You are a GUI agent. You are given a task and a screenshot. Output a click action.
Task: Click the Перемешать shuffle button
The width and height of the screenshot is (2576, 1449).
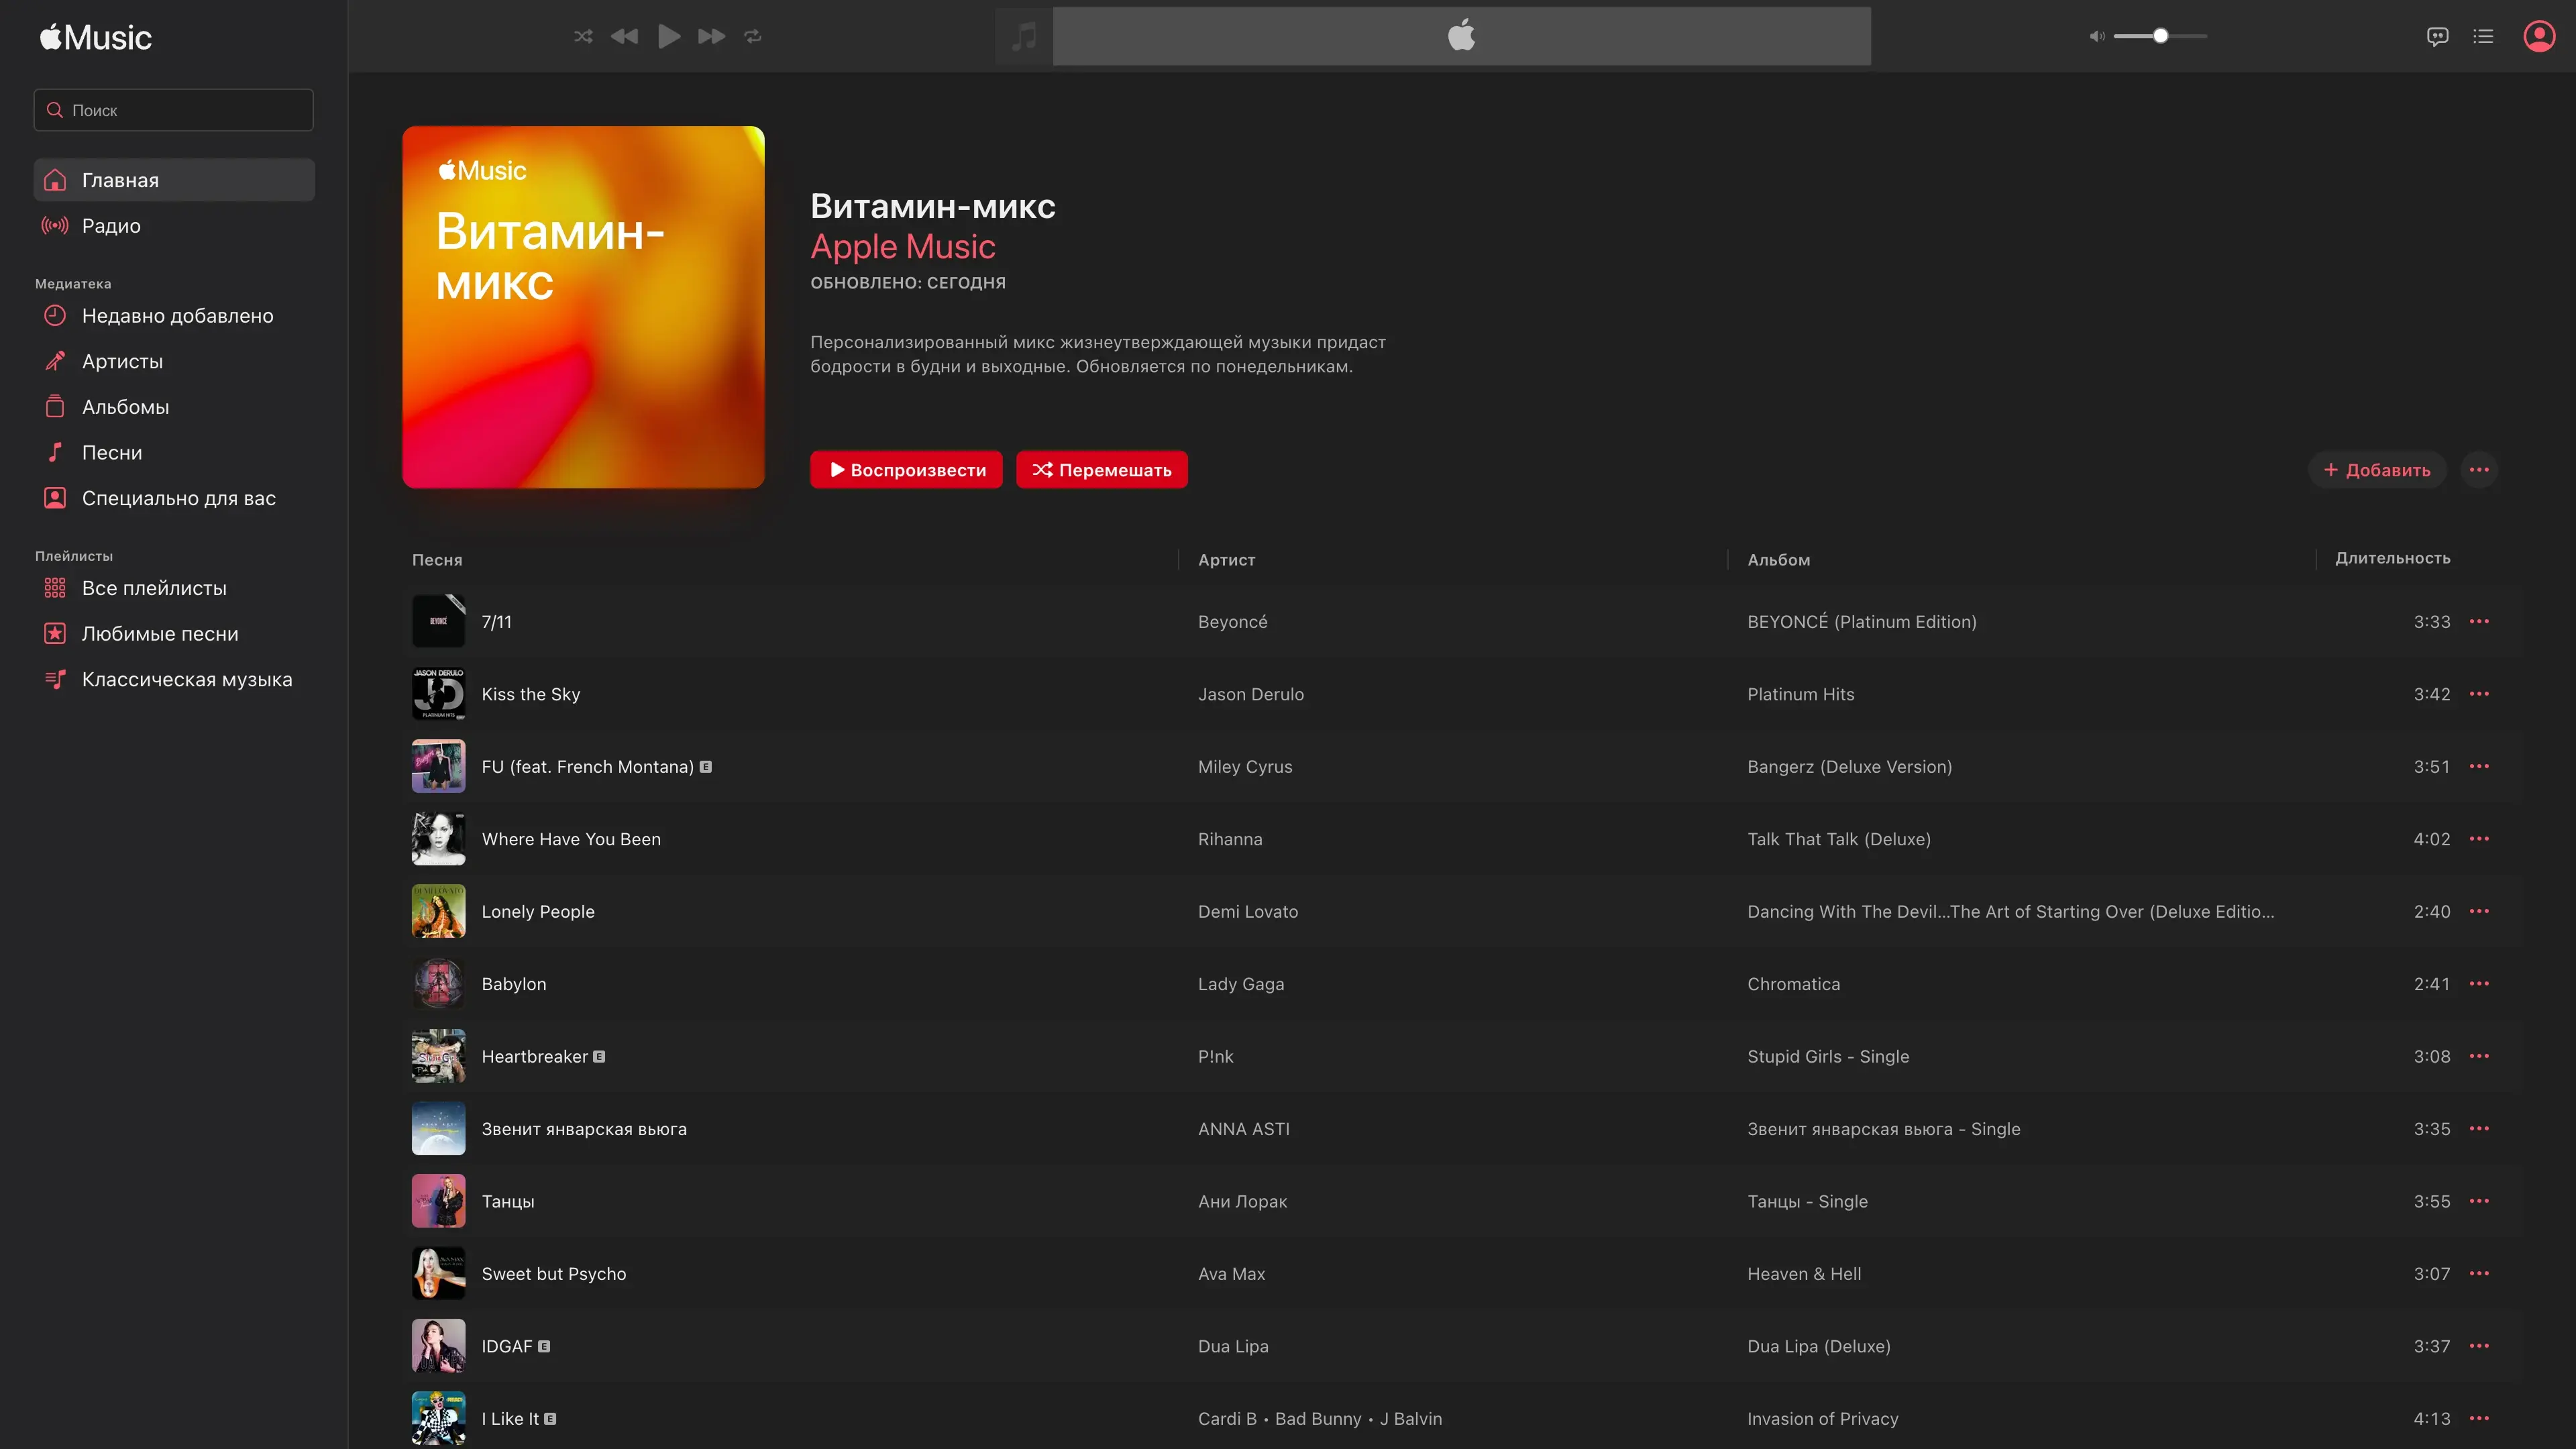pos(1101,470)
